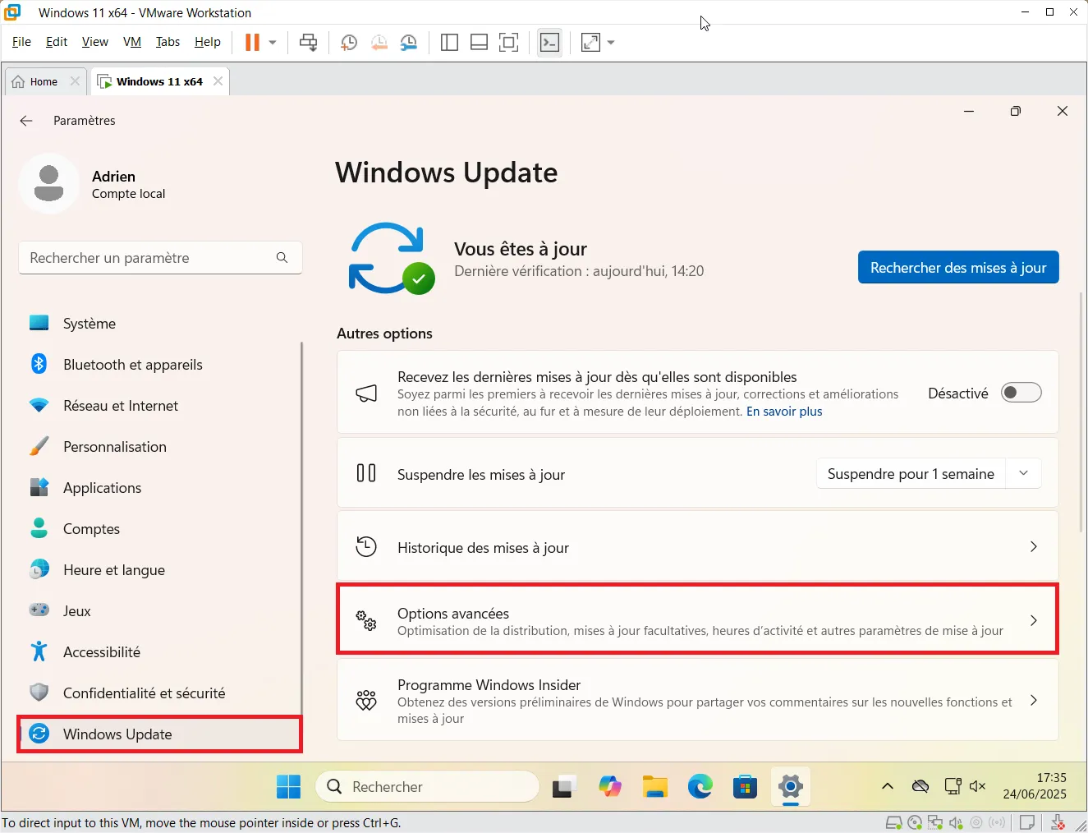Close the Home tab
1088x833 pixels.
tap(75, 81)
